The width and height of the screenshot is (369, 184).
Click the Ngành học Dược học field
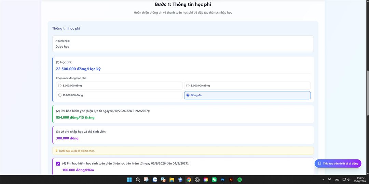click(x=183, y=44)
